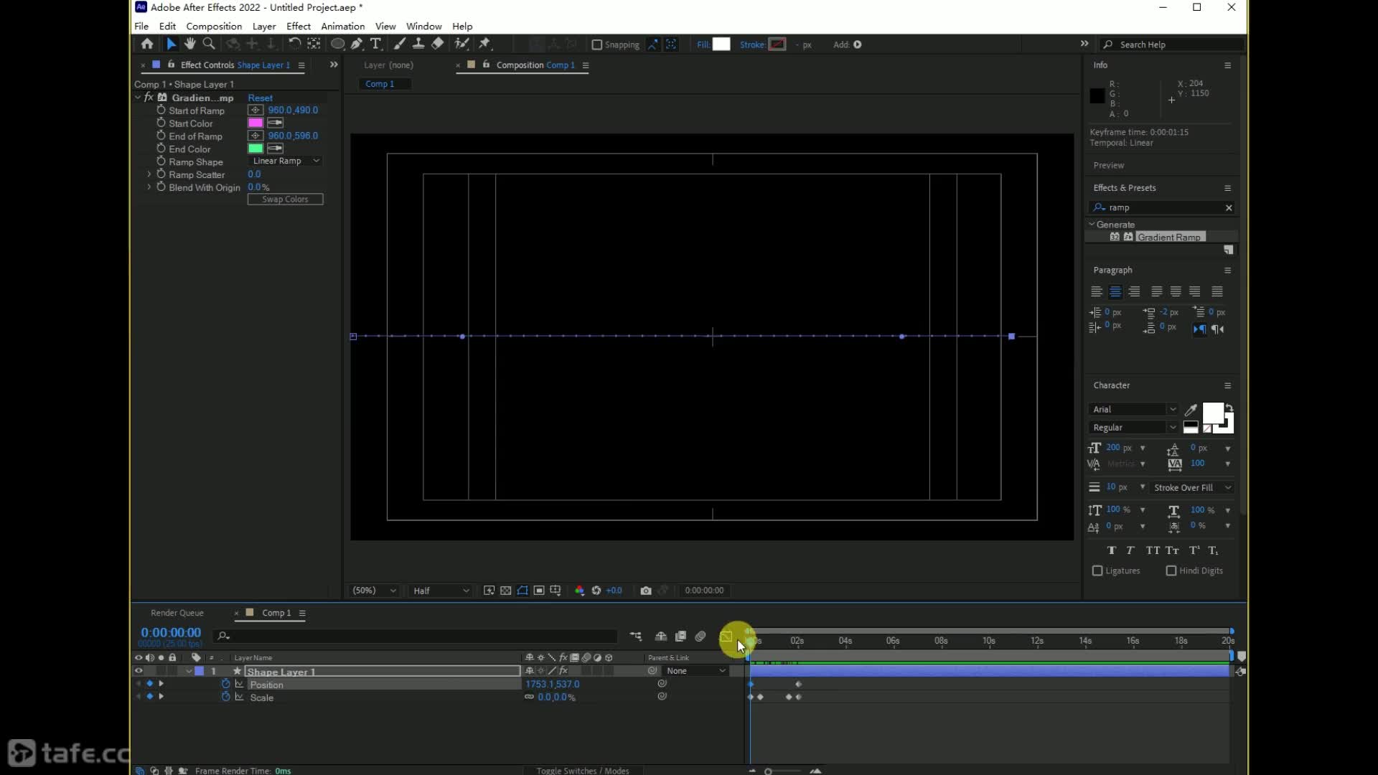The width and height of the screenshot is (1378, 775).
Task: Select Gradient Ramp in Effects & Presets
Action: point(1168,238)
